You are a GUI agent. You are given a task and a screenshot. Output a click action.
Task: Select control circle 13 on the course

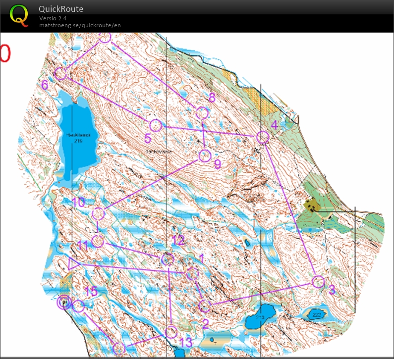coord(171,331)
